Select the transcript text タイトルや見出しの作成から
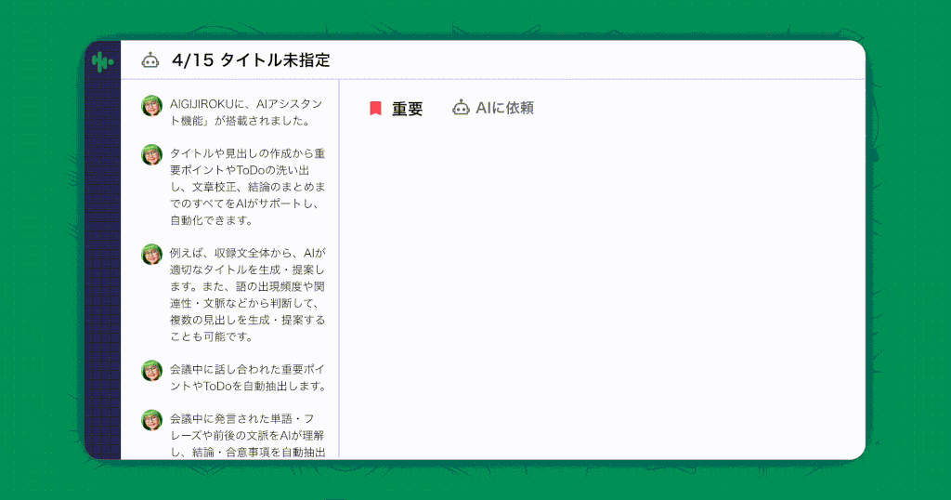The width and height of the screenshot is (951, 500). tap(247, 187)
